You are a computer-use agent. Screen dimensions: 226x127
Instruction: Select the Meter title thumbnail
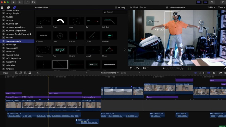tap(109, 50)
